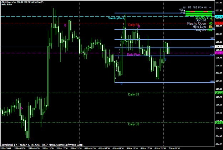Image resolution: width=223 pixels, height=150 pixels.
Task: Click the 5 Mar 2008 time label
Action: coord(5,149)
